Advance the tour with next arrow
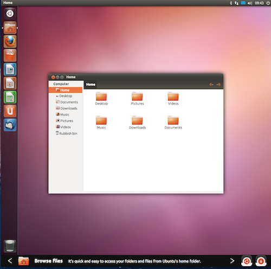Viewport: 271px width, 269px height. [x=232, y=261]
